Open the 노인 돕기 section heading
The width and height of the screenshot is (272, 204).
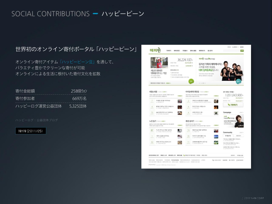tap(153, 121)
